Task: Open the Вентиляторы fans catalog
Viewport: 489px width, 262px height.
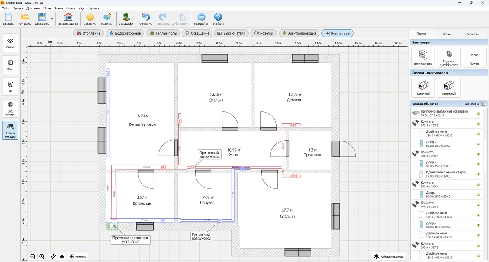Action: (x=423, y=57)
